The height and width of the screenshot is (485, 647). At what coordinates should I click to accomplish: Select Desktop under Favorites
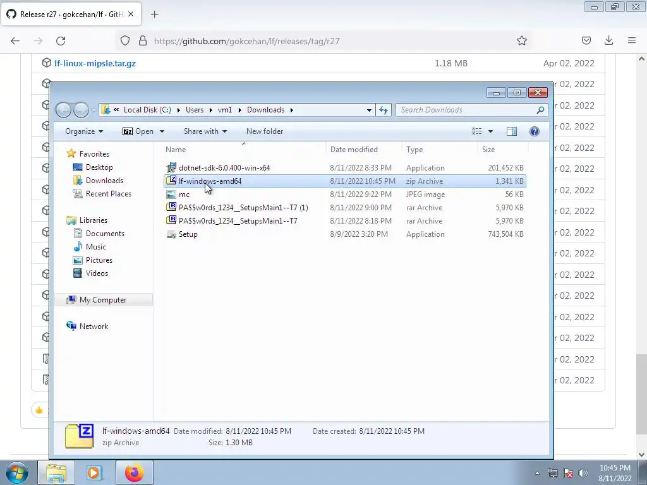coord(99,167)
